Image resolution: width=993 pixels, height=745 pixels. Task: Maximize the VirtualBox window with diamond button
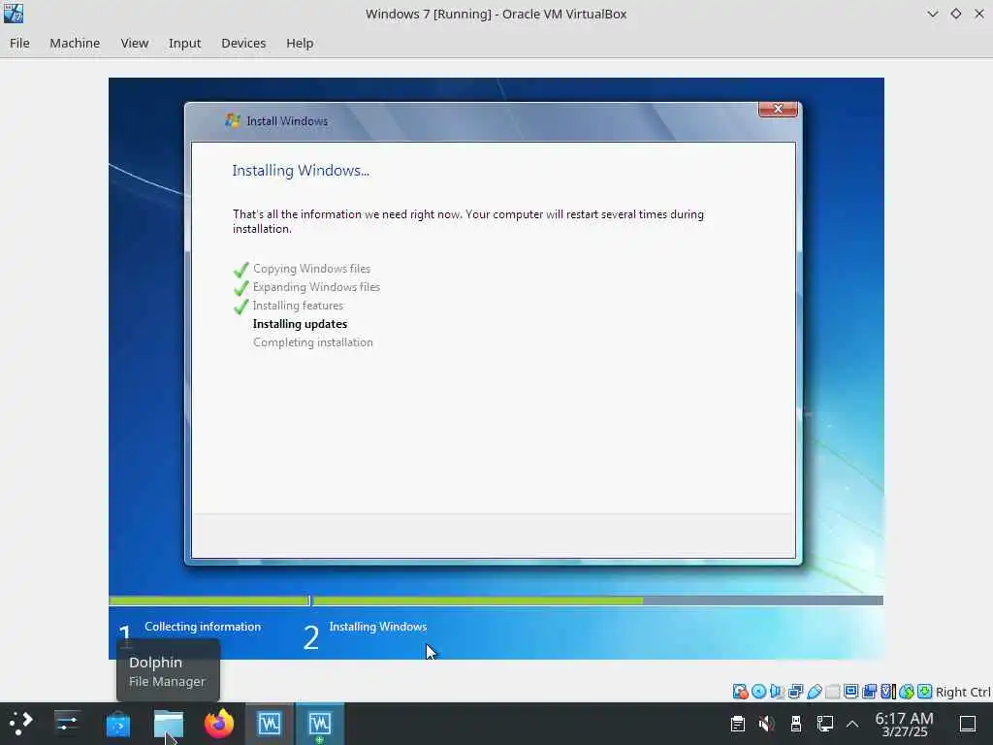(x=955, y=14)
